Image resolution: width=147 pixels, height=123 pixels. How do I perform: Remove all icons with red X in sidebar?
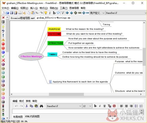(3, 18)
